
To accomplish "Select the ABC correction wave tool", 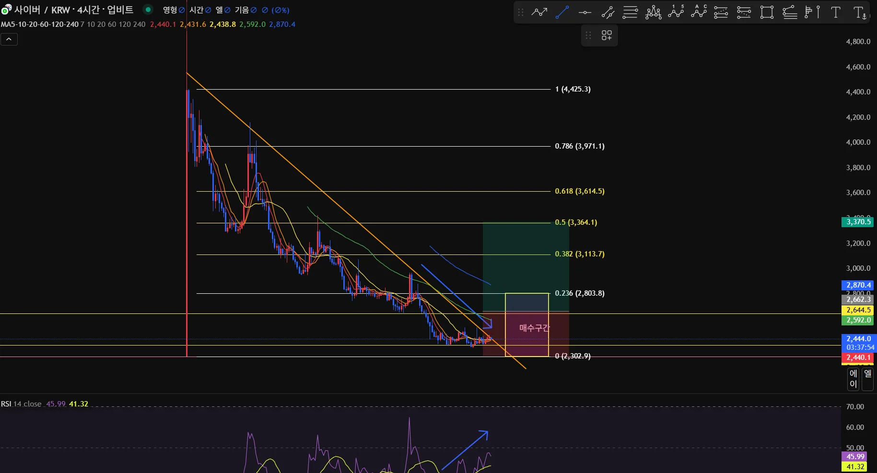I will click(x=699, y=12).
